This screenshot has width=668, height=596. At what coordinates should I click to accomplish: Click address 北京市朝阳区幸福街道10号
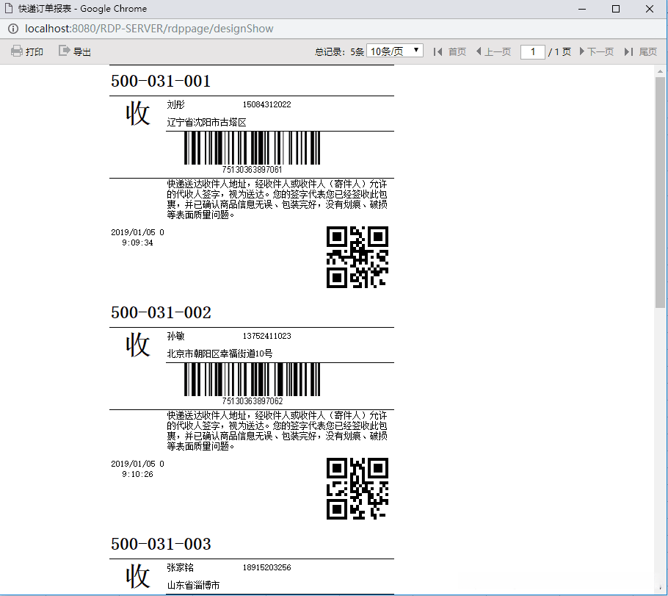click(x=219, y=353)
